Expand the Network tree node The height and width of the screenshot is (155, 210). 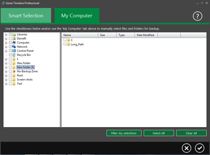point(6,47)
